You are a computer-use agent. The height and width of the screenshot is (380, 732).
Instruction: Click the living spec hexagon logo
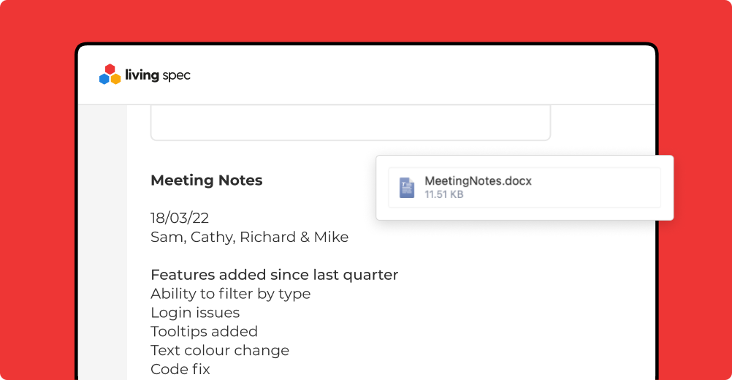click(x=110, y=75)
